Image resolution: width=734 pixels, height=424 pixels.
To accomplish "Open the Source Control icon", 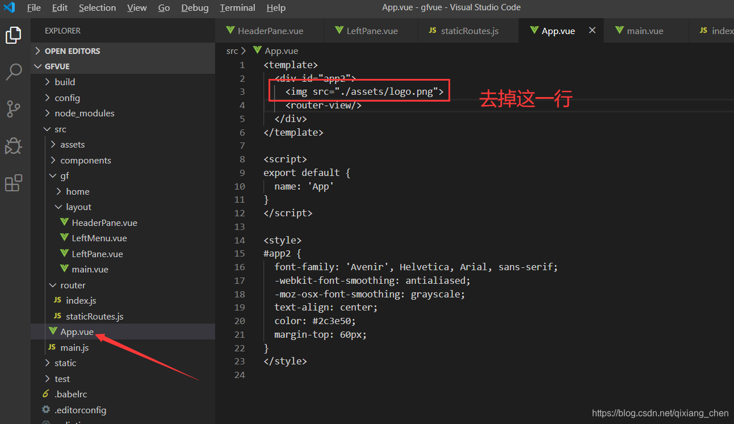I will (x=14, y=109).
